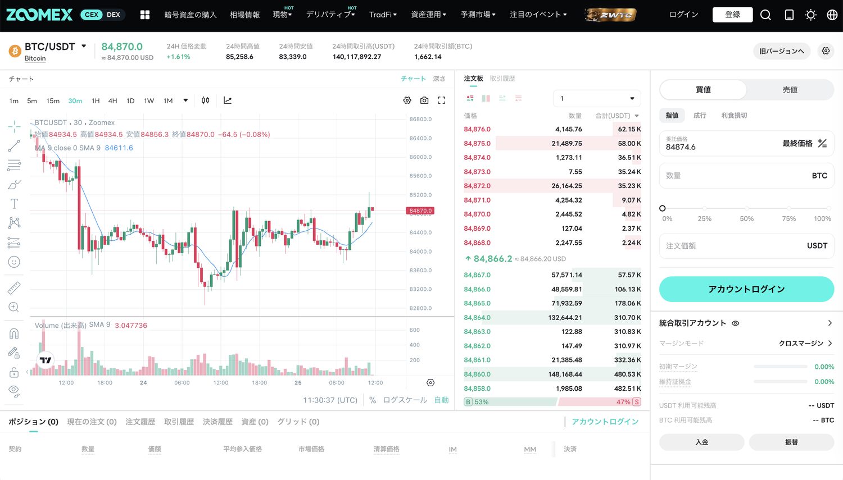The width and height of the screenshot is (843, 480).
Task: Enter fullscreen chart mode
Action: tap(442, 100)
